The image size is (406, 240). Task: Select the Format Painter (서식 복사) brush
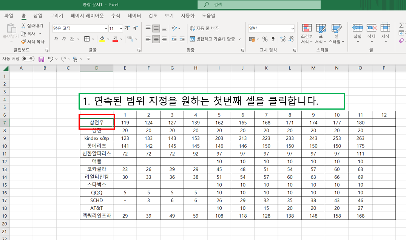(32, 42)
